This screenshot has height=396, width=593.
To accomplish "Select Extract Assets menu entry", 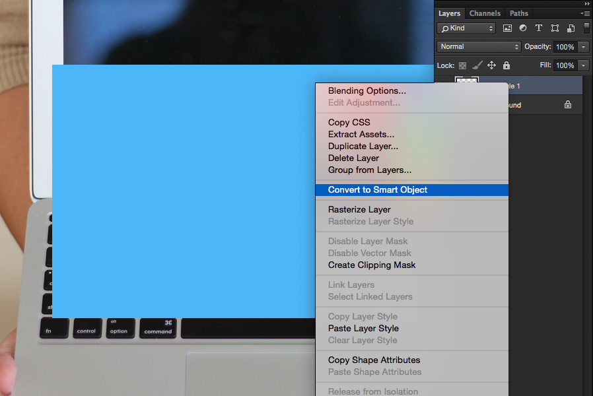I will 412,134.
